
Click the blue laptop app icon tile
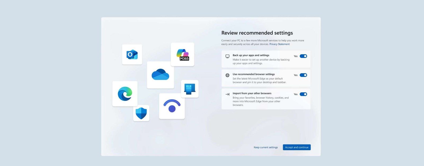point(190,89)
